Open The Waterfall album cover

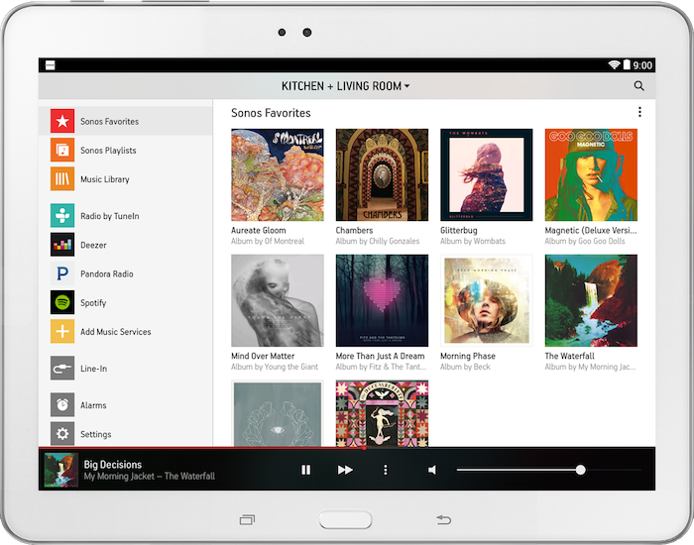(x=591, y=300)
